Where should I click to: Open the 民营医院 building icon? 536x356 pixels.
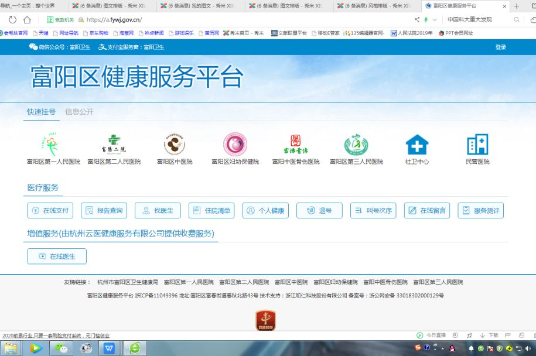(x=477, y=144)
